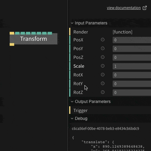Collapse the Output Parameters section

(x=72, y=101)
